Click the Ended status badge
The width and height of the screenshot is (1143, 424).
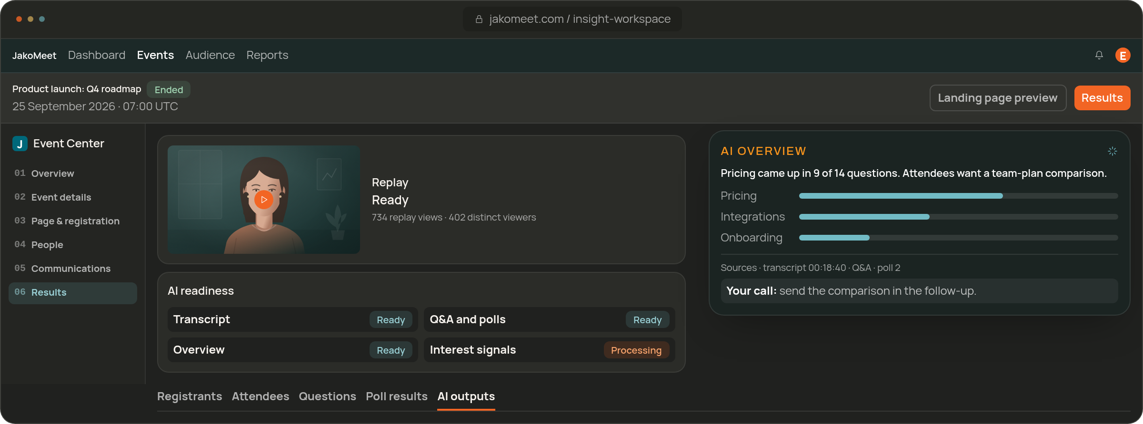[x=169, y=90]
